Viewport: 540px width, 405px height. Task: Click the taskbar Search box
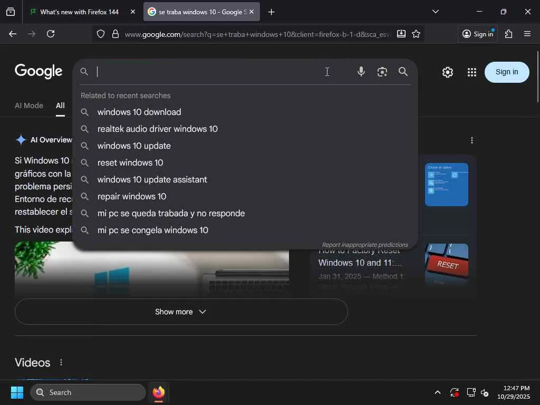88,392
